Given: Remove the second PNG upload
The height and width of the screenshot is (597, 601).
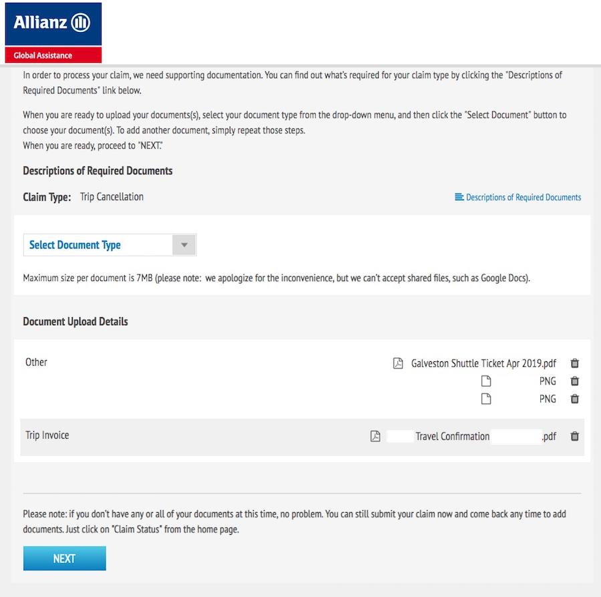Looking at the screenshot, I should click(574, 399).
